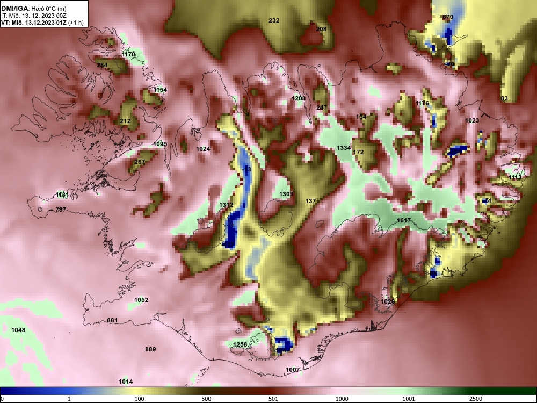Click the 83 value on the east edge
The width and height of the screenshot is (537, 403).
pyautogui.click(x=504, y=99)
